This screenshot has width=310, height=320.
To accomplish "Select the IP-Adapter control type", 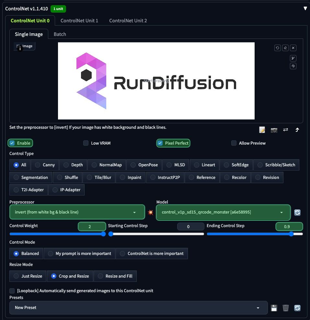I will click(x=66, y=190).
